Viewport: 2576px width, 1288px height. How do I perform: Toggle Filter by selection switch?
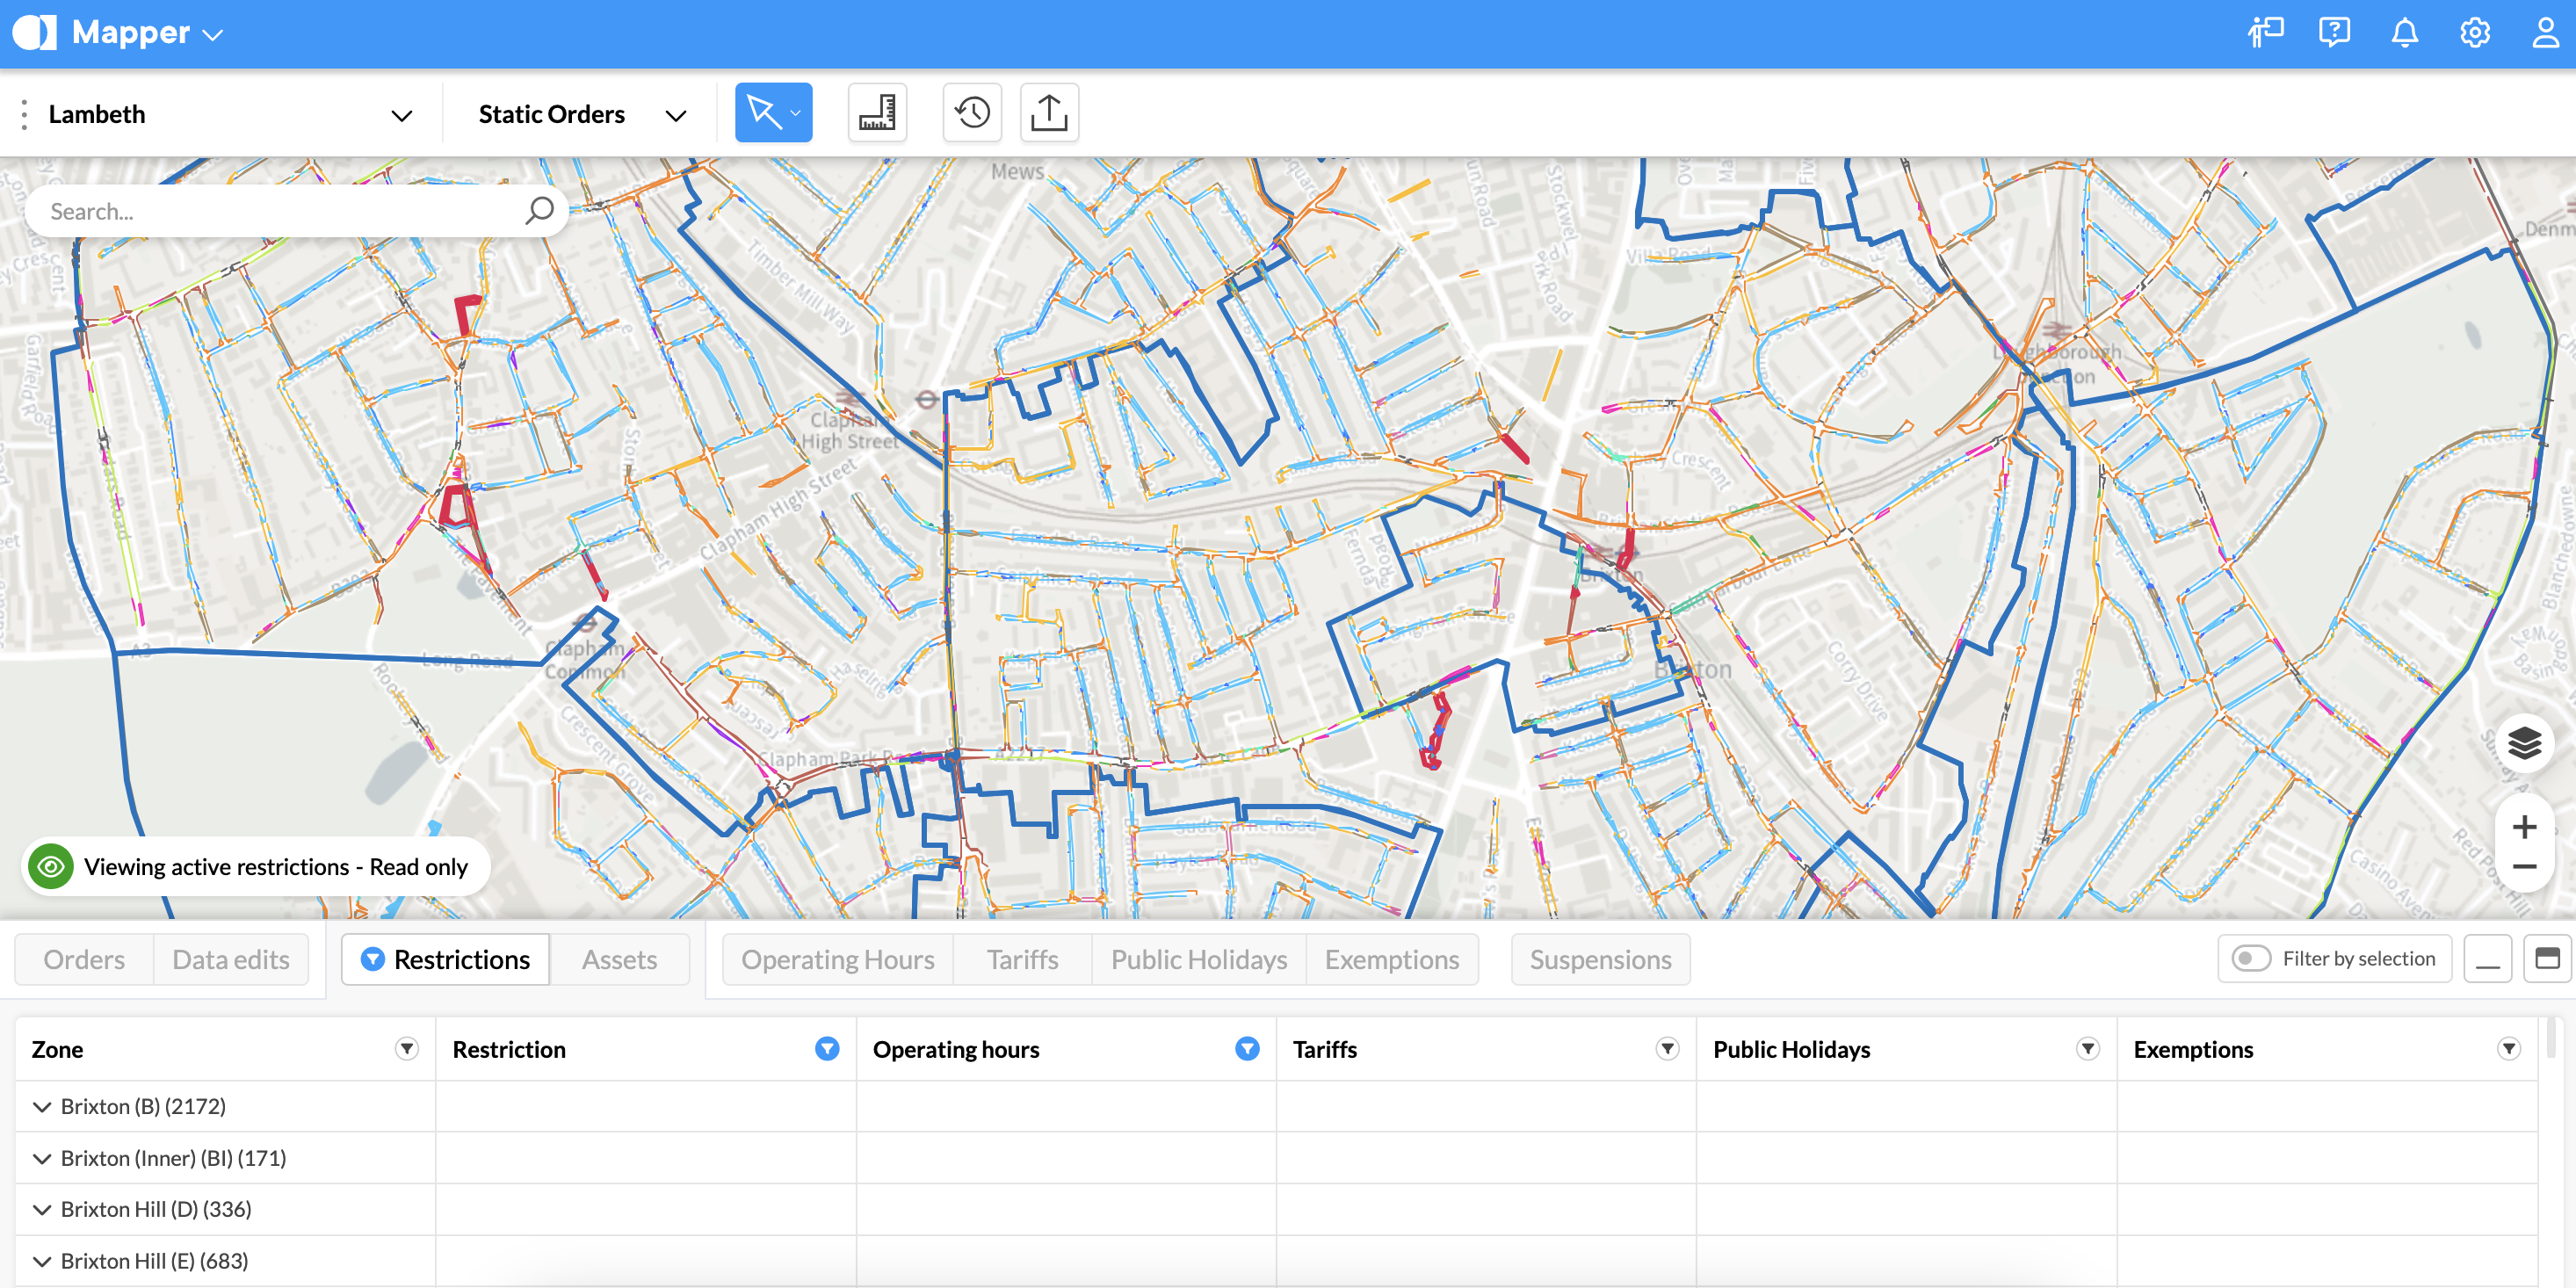point(2252,959)
